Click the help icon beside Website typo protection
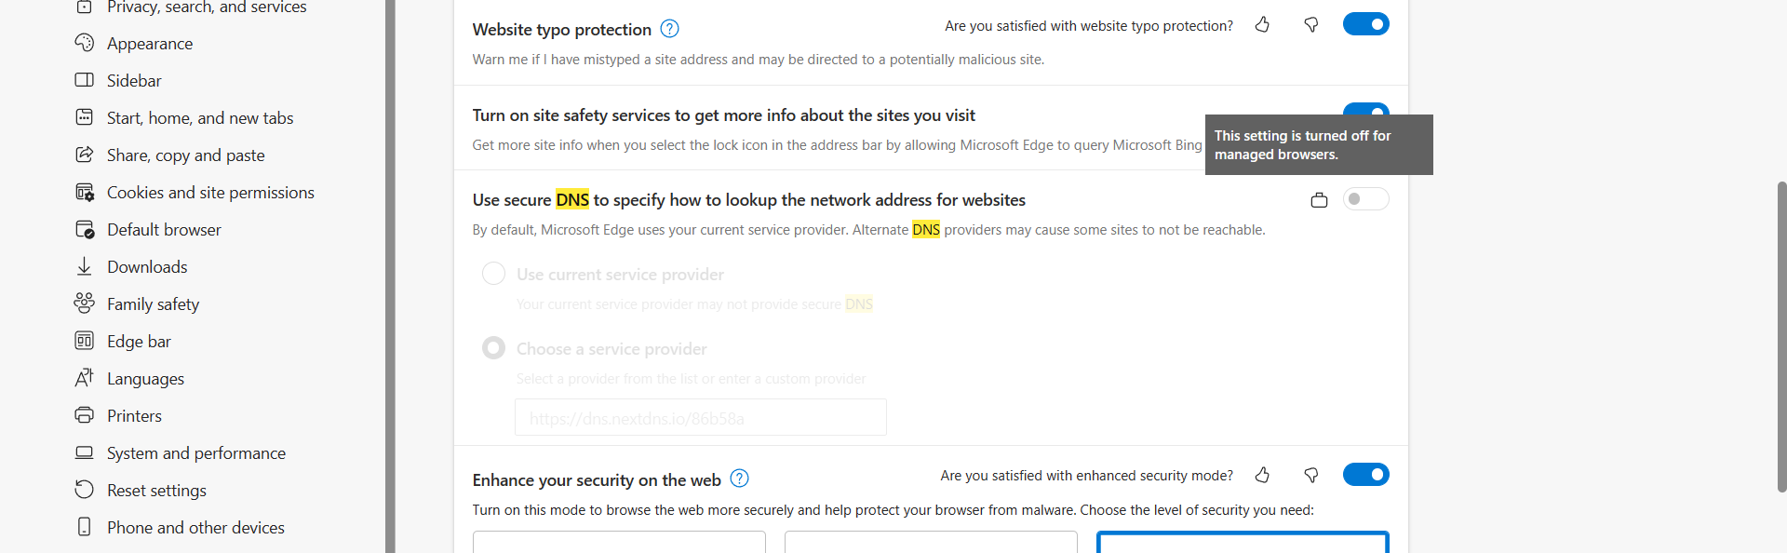The image size is (1787, 553). (669, 29)
